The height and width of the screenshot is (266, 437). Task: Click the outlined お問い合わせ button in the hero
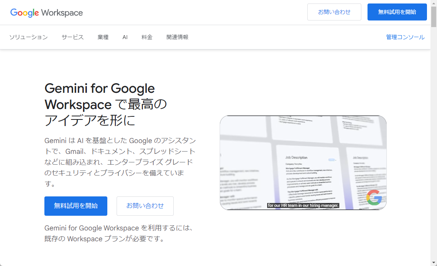(145, 206)
